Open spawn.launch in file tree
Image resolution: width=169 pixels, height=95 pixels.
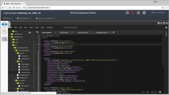click(25, 59)
